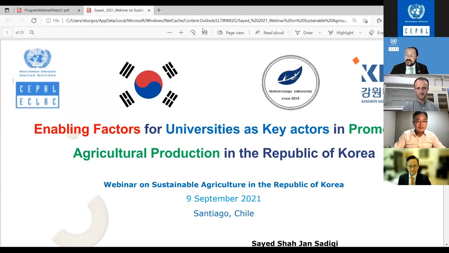
Task: Open the tab actions menu icon
Action: pos(7,10)
